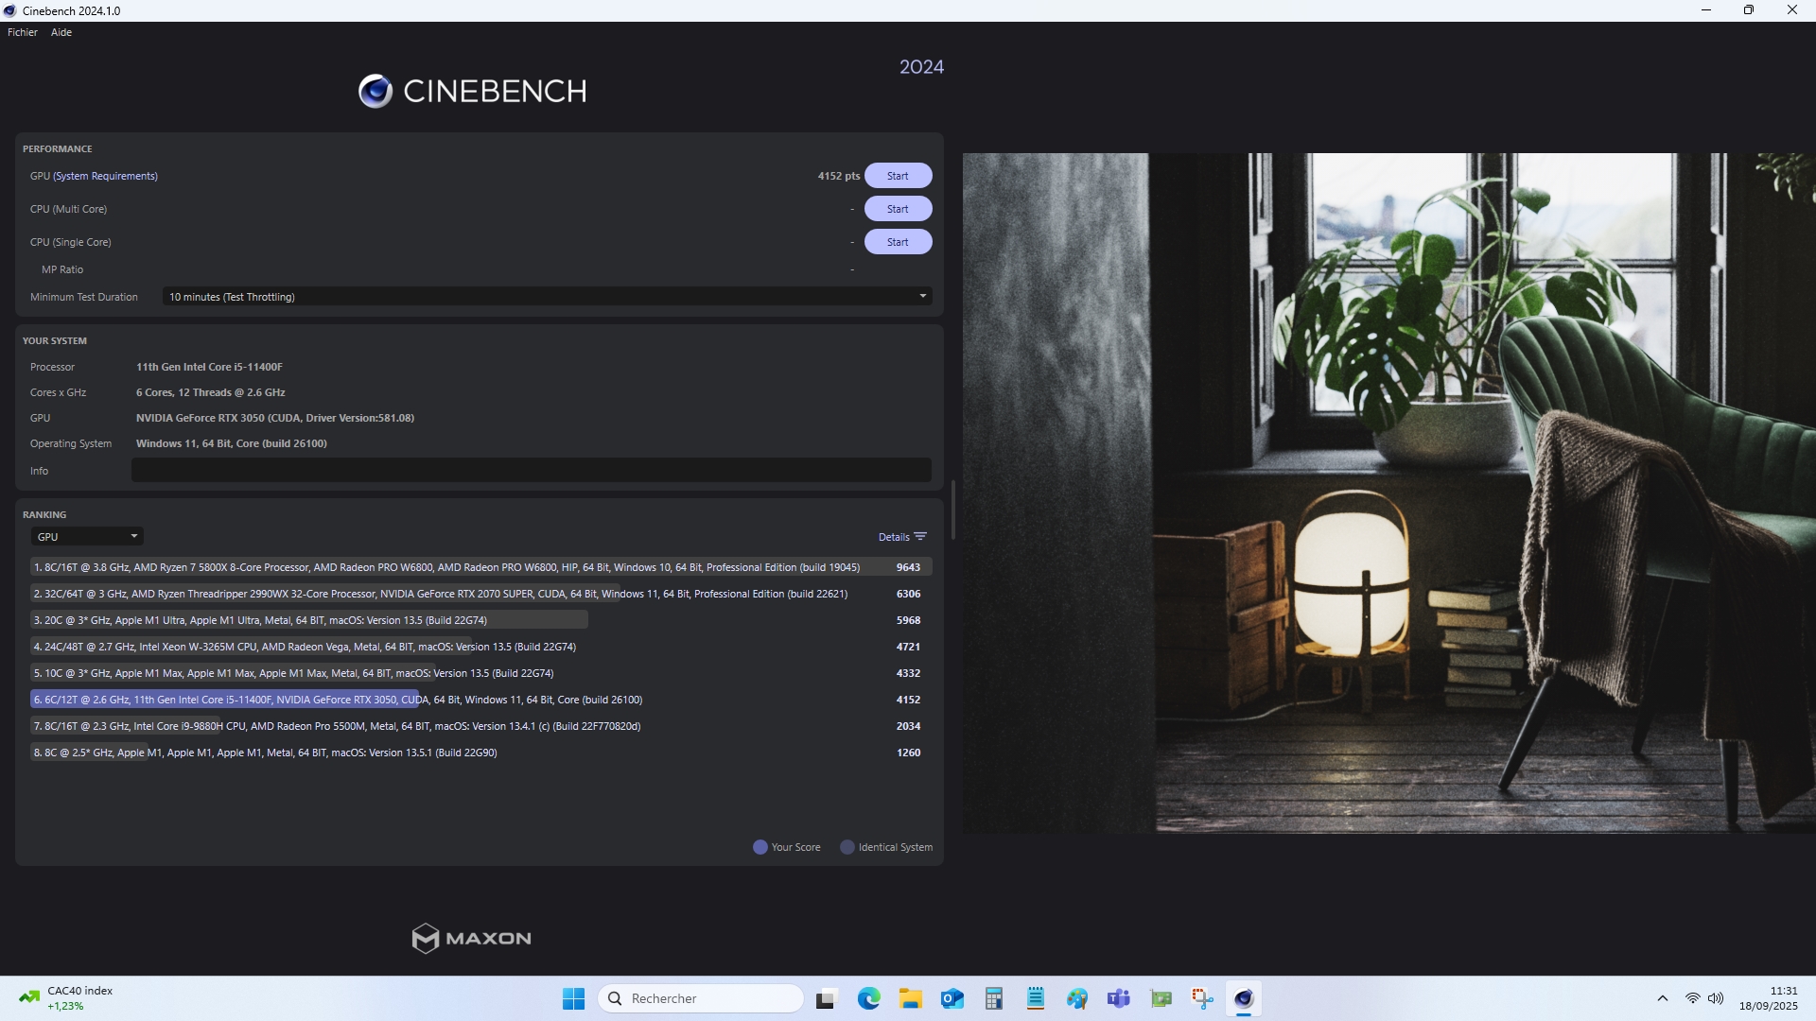Open the CAC40 index widget
The image size is (1816, 1021).
coord(66,998)
